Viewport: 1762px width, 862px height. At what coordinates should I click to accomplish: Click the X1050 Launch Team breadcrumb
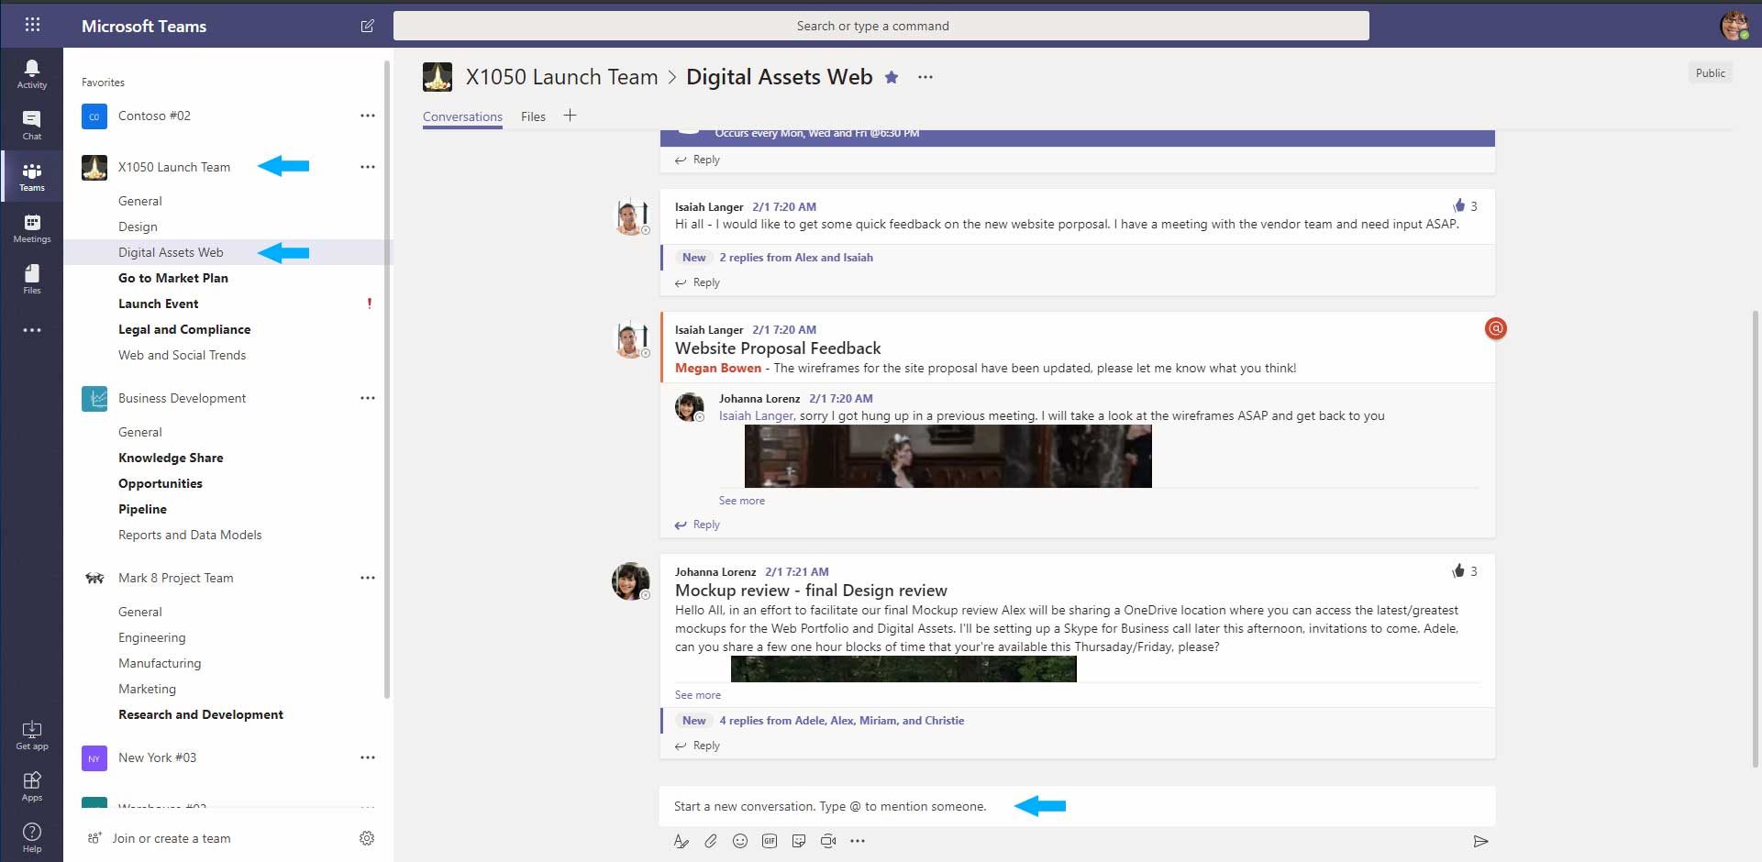point(561,77)
